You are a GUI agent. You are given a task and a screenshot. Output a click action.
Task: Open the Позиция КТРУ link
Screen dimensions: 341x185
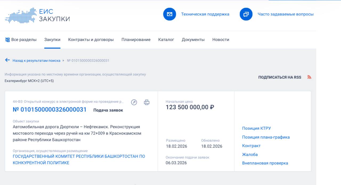256,128
